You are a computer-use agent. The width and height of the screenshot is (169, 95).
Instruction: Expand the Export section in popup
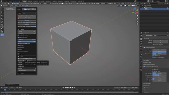18,73
